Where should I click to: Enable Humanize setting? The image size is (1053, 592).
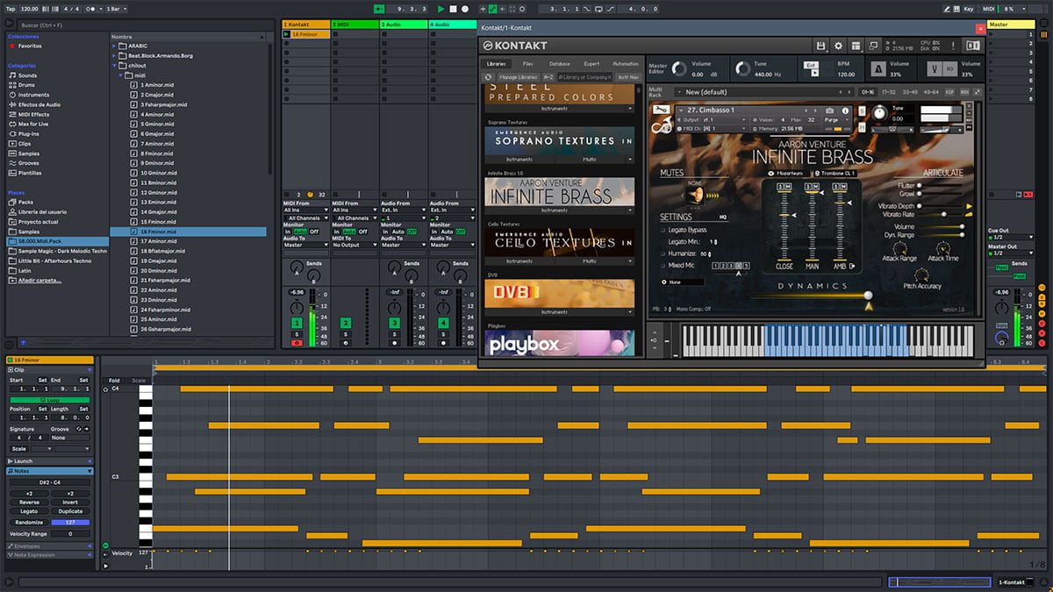click(663, 253)
